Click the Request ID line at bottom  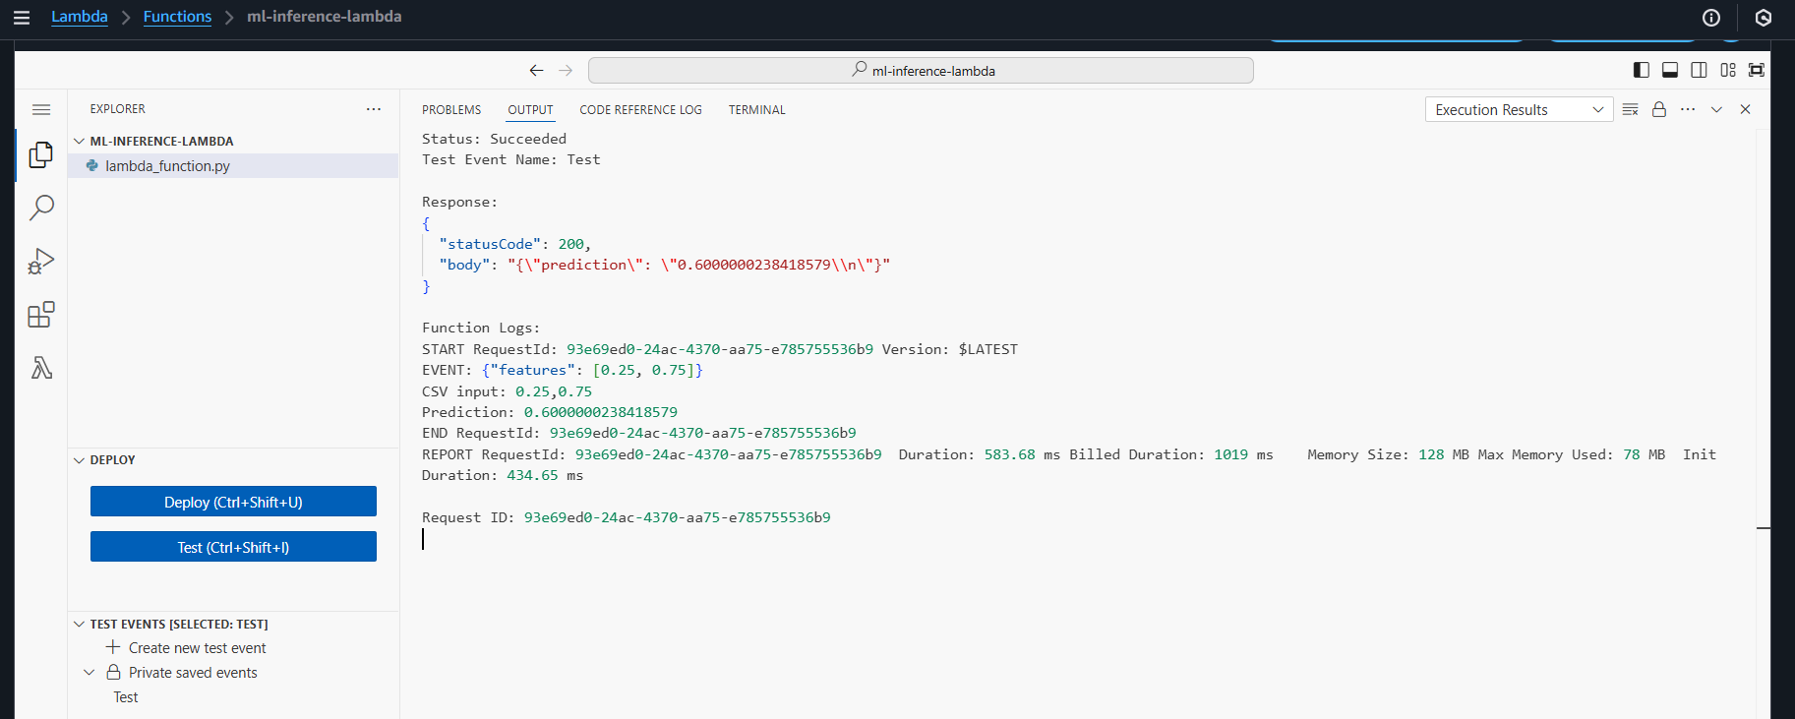[x=627, y=517]
